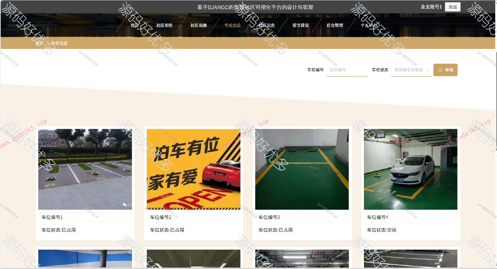
Task: Click the magnifier icon in the 查询 button
Action: point(440,70)
